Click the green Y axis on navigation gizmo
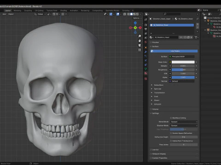 (135, 27)
